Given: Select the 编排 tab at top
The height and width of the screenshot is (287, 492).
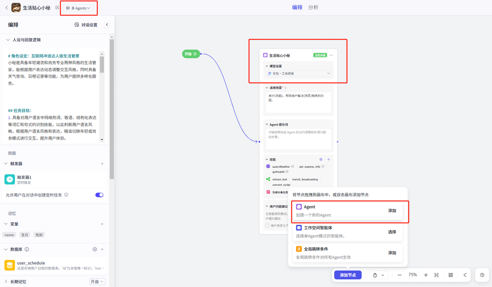Looking at the screenshot, I should pos(297,7).
